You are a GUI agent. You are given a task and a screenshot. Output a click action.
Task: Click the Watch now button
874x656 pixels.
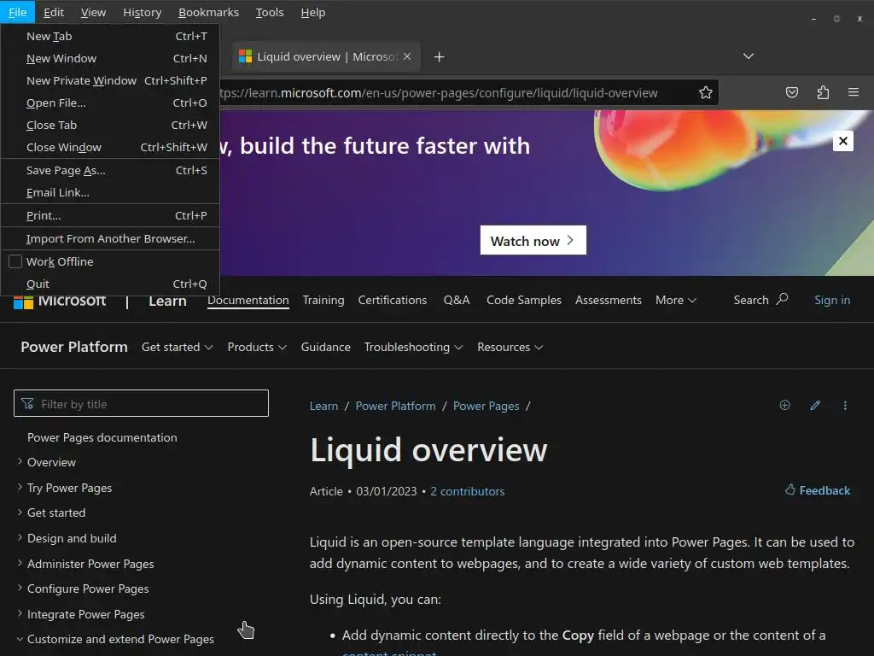(x=533, y=240)
